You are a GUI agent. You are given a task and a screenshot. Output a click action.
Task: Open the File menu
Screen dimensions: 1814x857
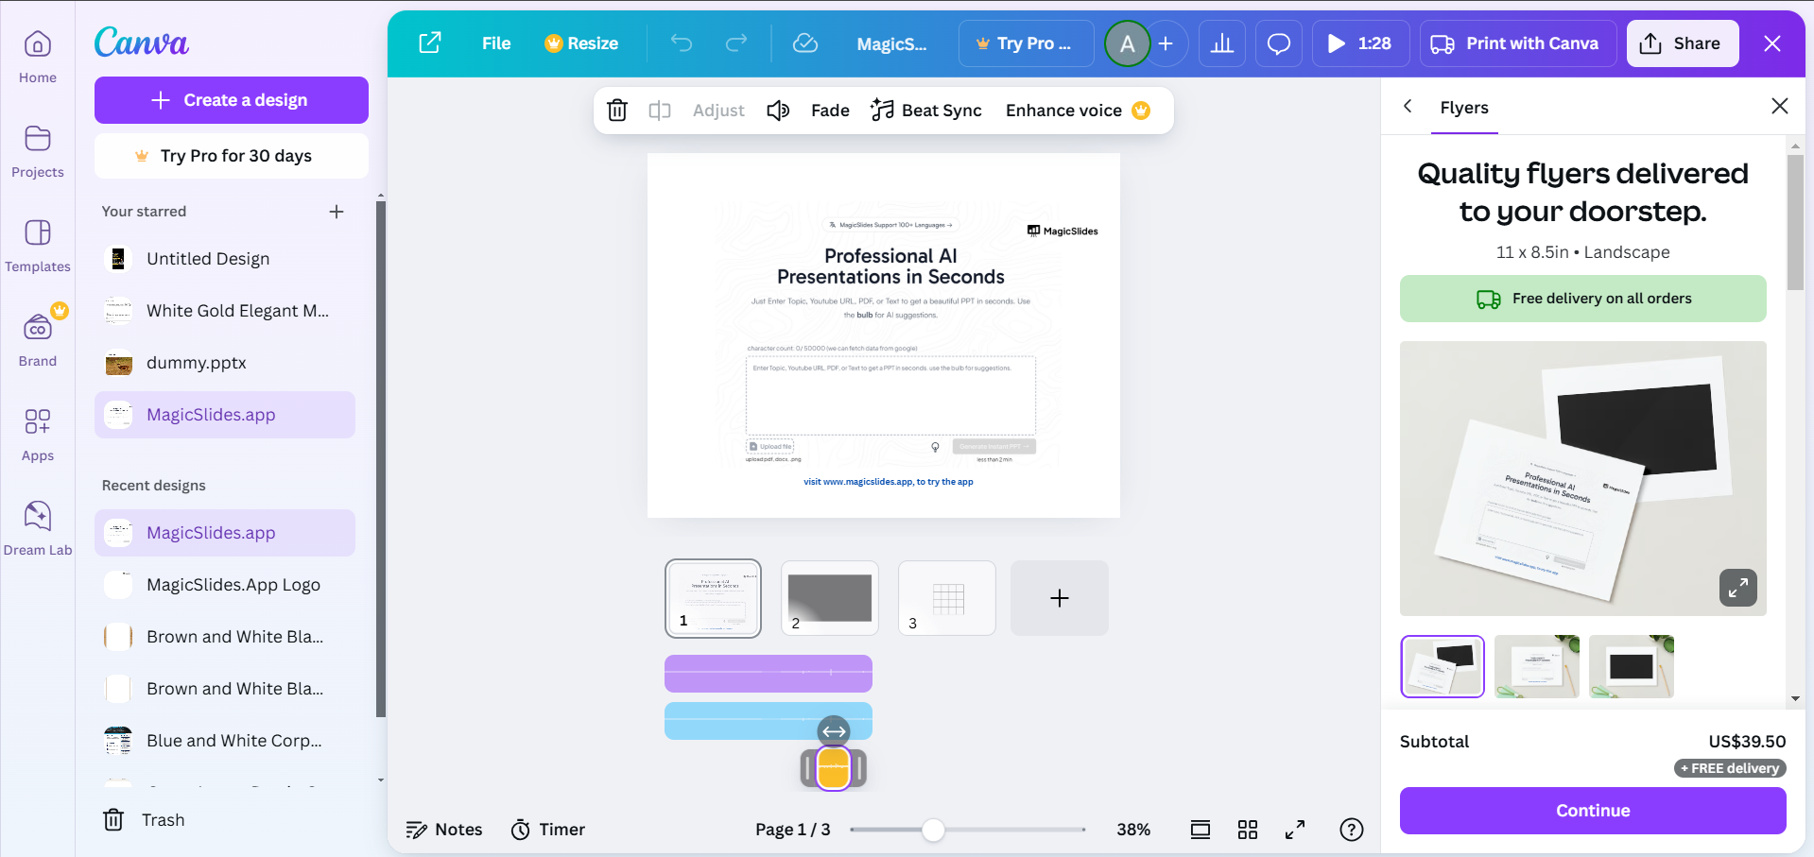coord(496,43)
